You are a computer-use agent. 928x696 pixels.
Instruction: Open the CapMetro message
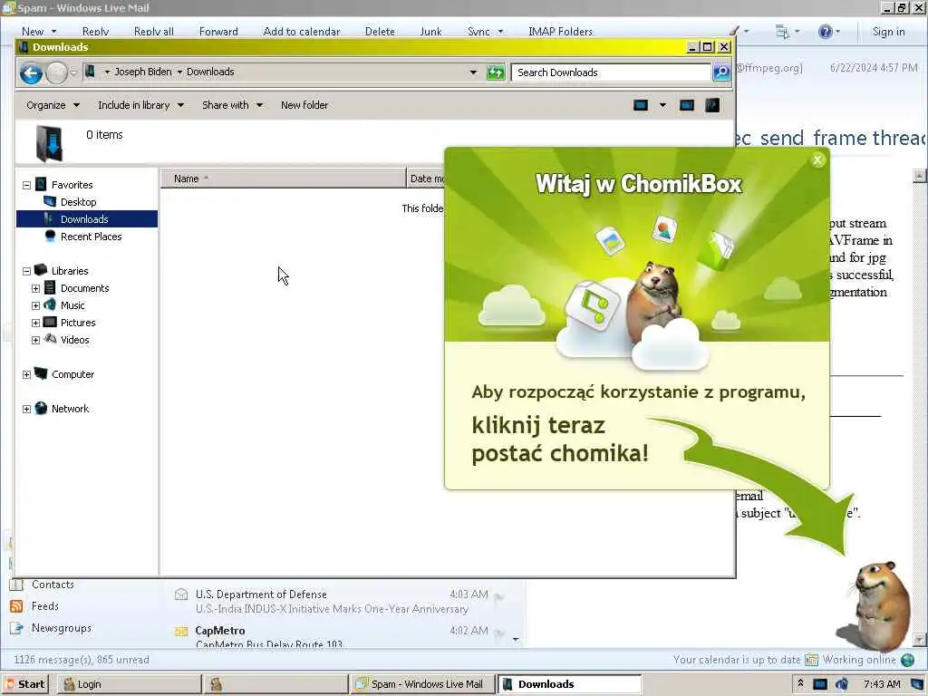pyautogui.click(x=342, y=636)
